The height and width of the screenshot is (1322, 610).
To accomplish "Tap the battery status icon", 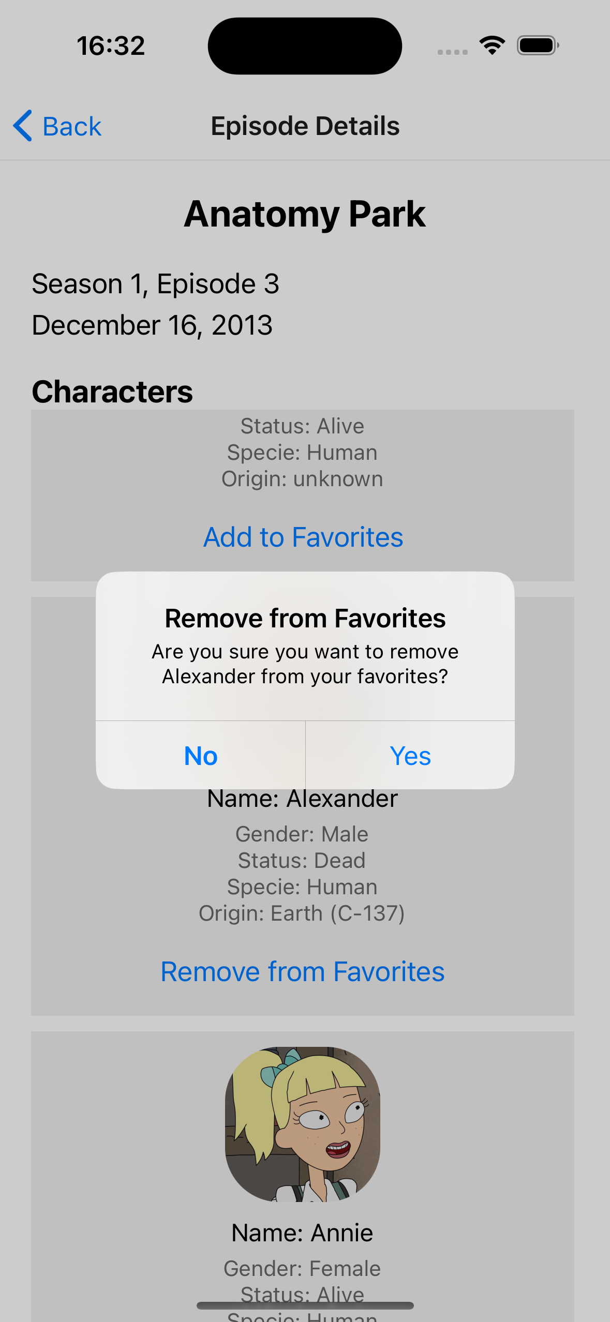I will coord(538,46).
